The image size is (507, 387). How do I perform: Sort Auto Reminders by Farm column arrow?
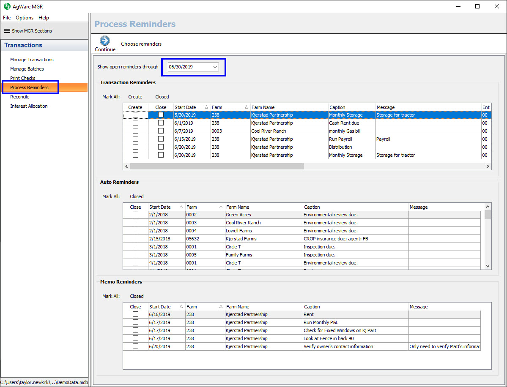tap(221, 207)
